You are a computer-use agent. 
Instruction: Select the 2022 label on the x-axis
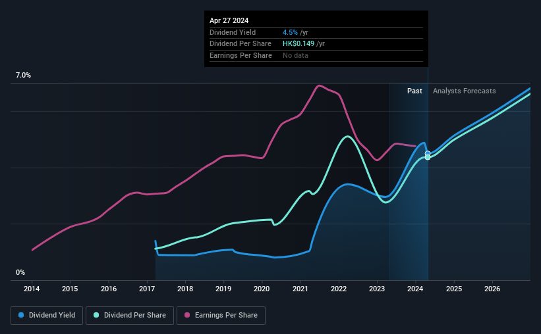click(x=339, y=289)
